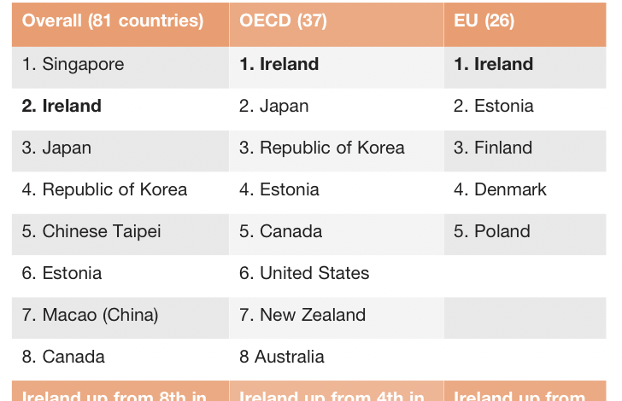Click "1. Ireland" in the EU column
Image resolution: width=622 pixels, height=401 pixels.
pos(493,64)
